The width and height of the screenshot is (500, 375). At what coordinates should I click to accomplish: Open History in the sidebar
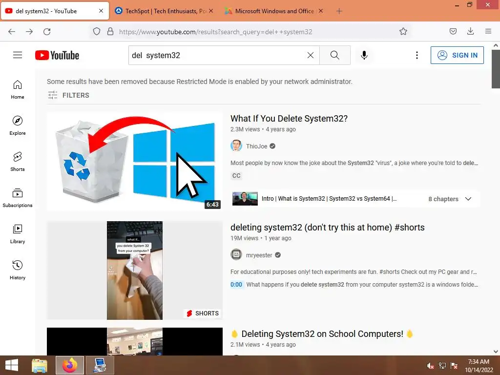click(18, 270)
